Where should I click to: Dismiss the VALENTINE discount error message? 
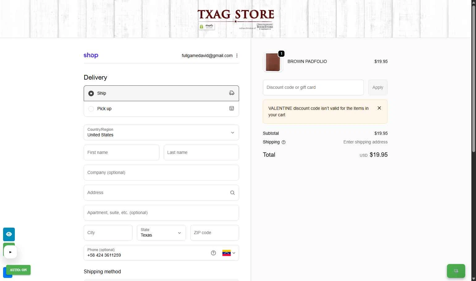(x=379, y=108)
